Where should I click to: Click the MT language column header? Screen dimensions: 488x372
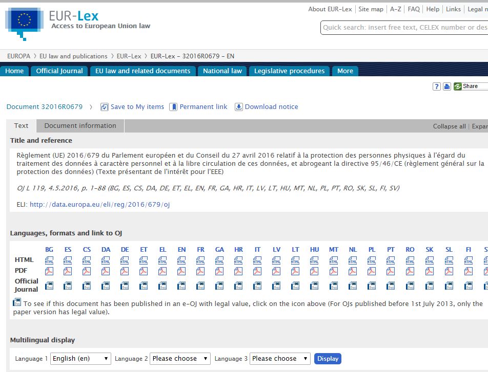[334, 250]
